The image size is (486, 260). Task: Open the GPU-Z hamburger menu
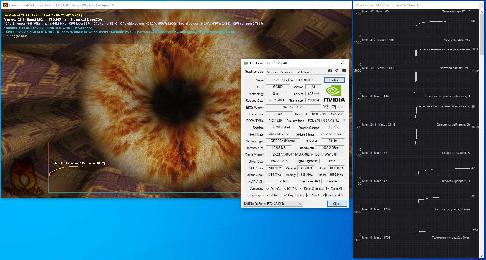344,71
